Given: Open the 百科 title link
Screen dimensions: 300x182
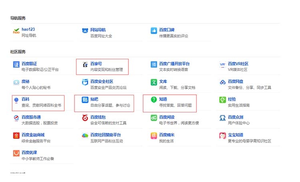Looking at the screenshot, I should point(26,99).
